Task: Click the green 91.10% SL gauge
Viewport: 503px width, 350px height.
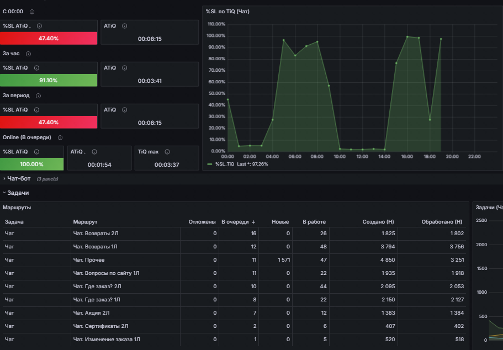Action: pyautogui.click(x=49, y=80)
